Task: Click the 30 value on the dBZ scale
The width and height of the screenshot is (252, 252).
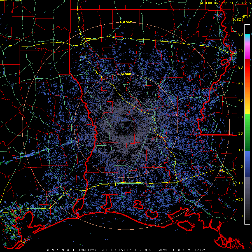Action: (241, 117)
